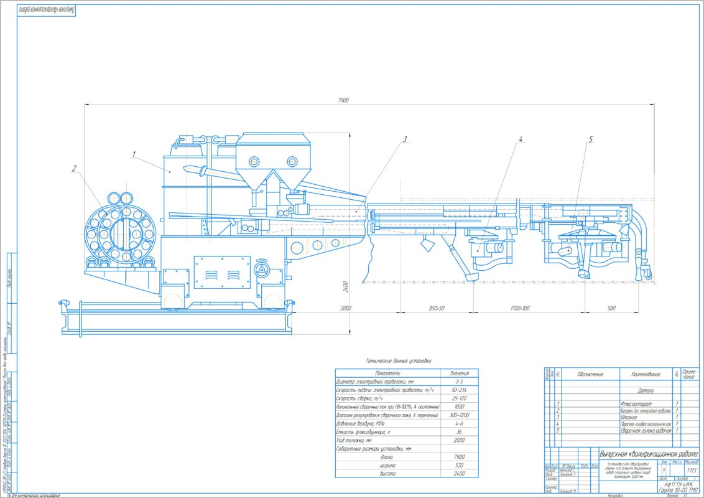
Task: Click 'Диапазон регулирования сварочного тока' row label
Action: [x=387, y=415]
